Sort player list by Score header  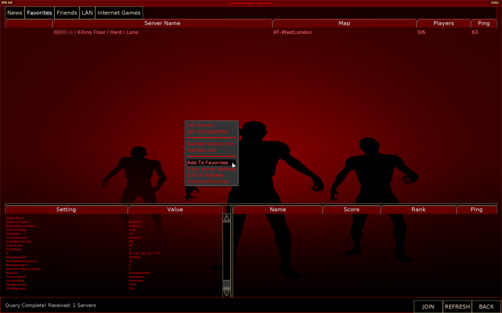click(351, 210)
